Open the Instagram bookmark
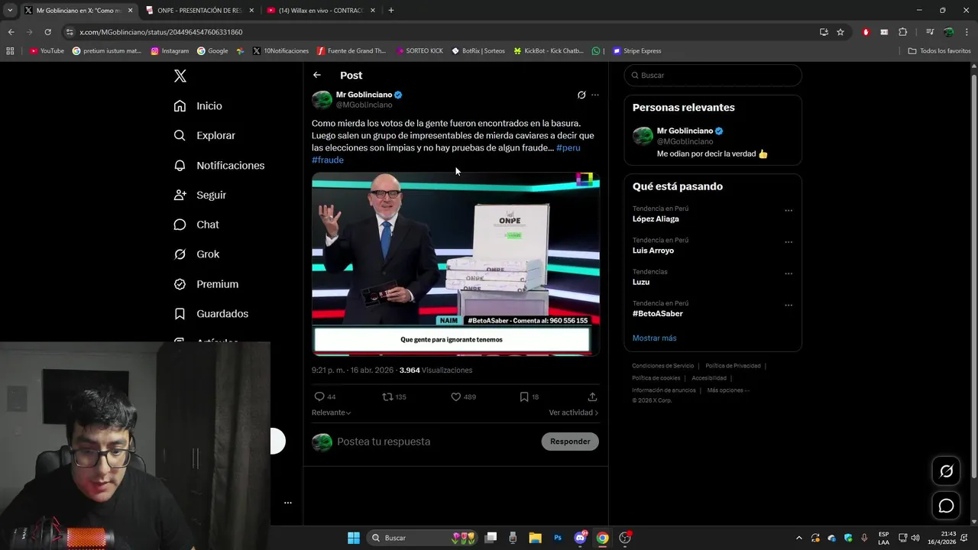The height and width of the screenshot is (550, 978). tap(170, 51)
